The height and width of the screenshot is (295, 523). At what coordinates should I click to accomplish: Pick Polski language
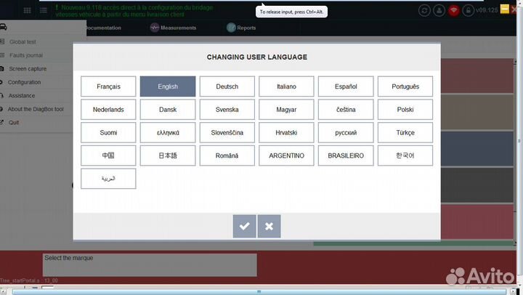(x=405, y=110)
